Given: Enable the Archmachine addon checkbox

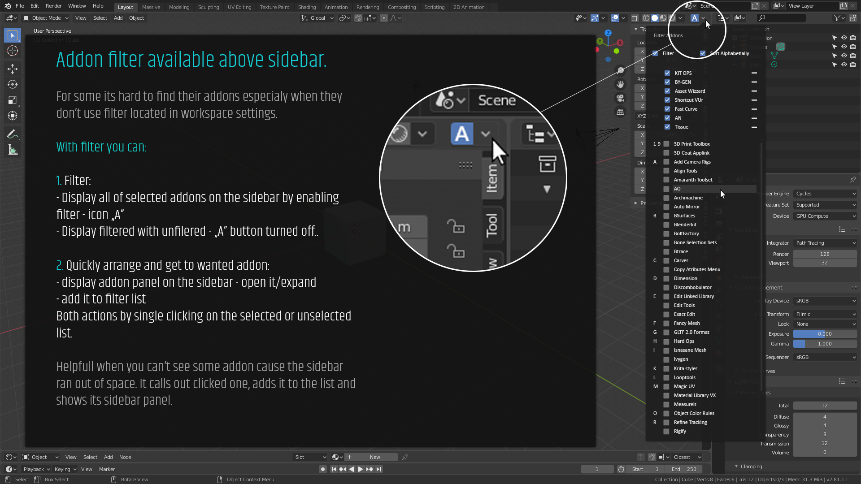Looking at the screenshot, I should point(666,198).
